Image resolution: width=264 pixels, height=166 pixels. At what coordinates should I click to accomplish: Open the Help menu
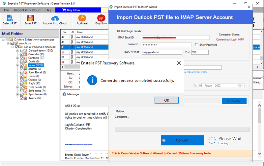pyautogui.click(x=49, y=10)
